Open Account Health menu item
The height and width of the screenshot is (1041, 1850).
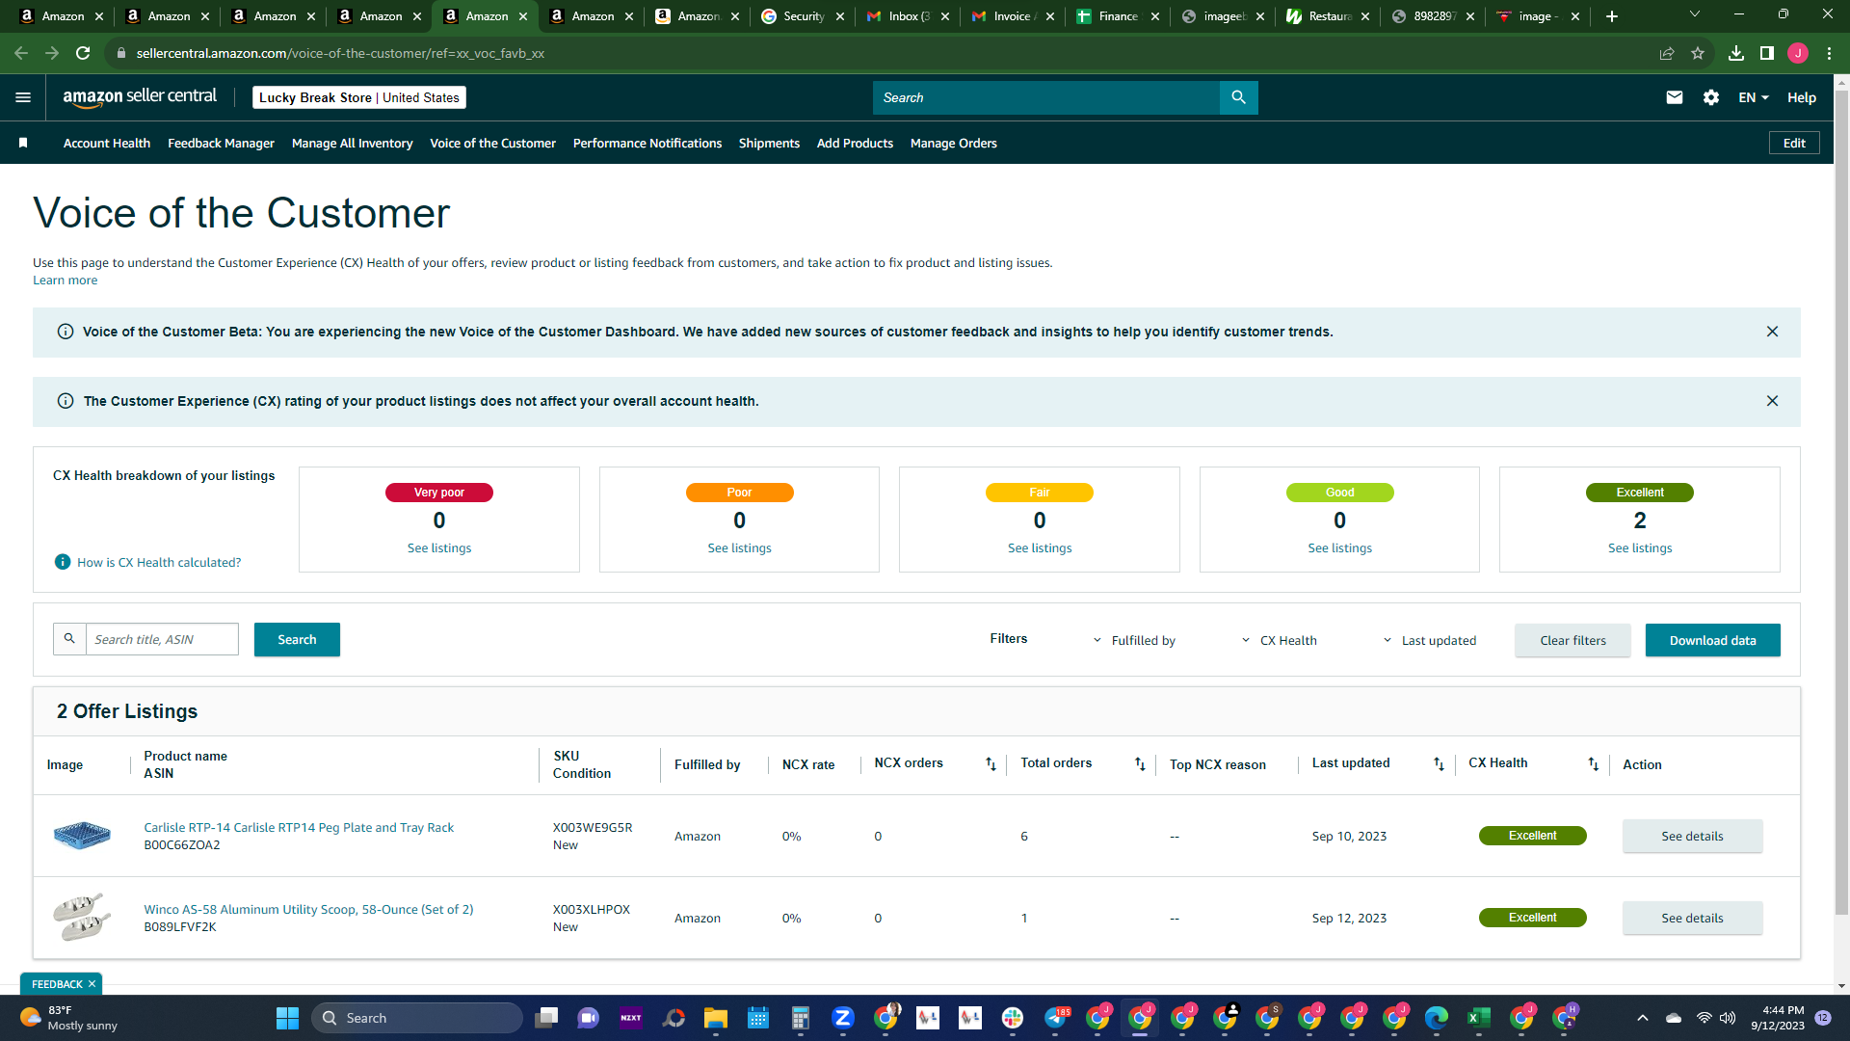tap(107, 143)
